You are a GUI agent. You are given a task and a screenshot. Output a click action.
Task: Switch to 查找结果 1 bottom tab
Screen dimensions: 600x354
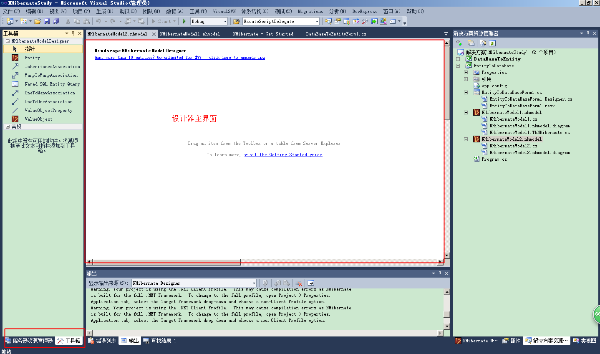(x=160, y=341)
